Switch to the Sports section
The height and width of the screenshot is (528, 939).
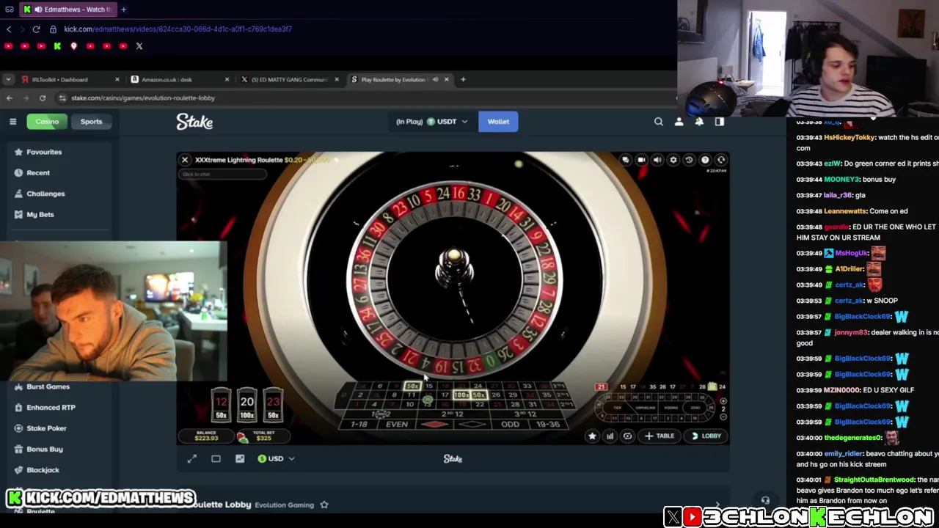pos(91,122)
